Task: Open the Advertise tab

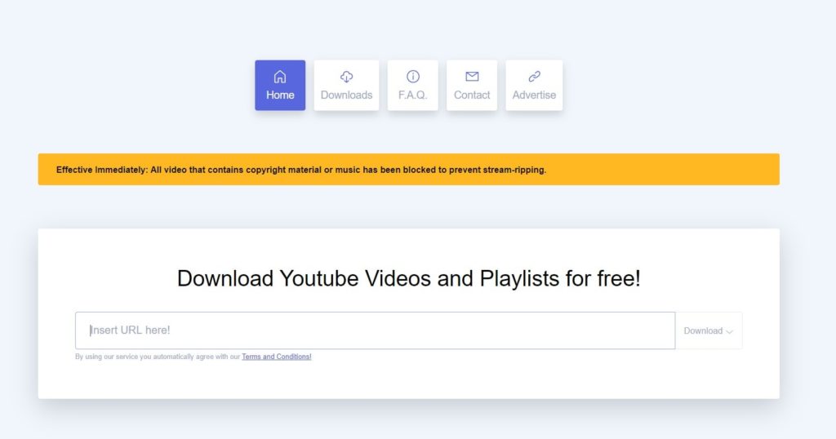Action: click(x=534, y=85)
